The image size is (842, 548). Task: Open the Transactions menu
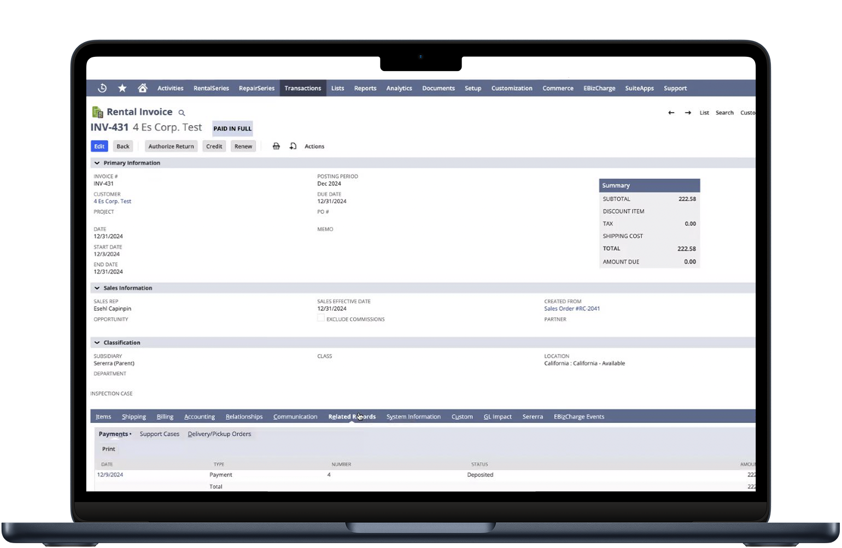[302, 88]
